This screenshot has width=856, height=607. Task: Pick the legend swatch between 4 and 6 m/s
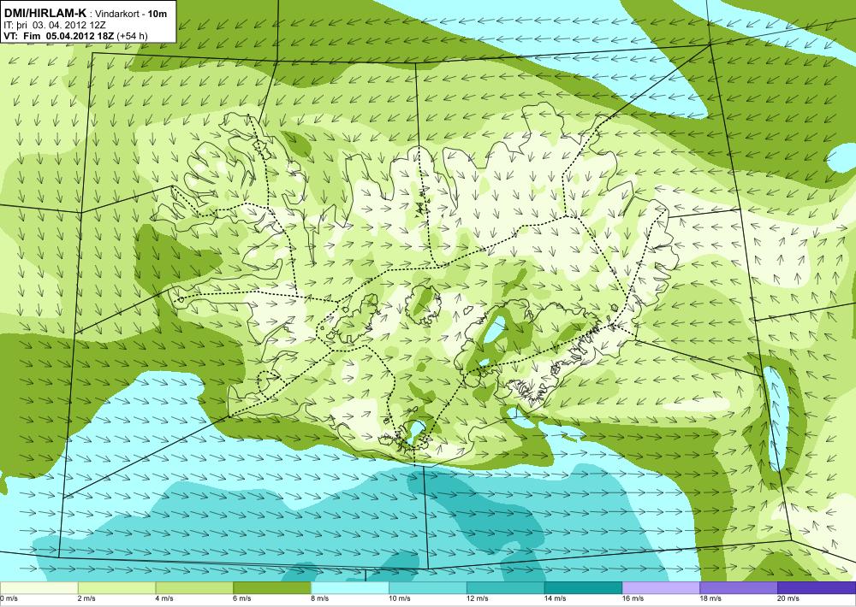point(194,588)
